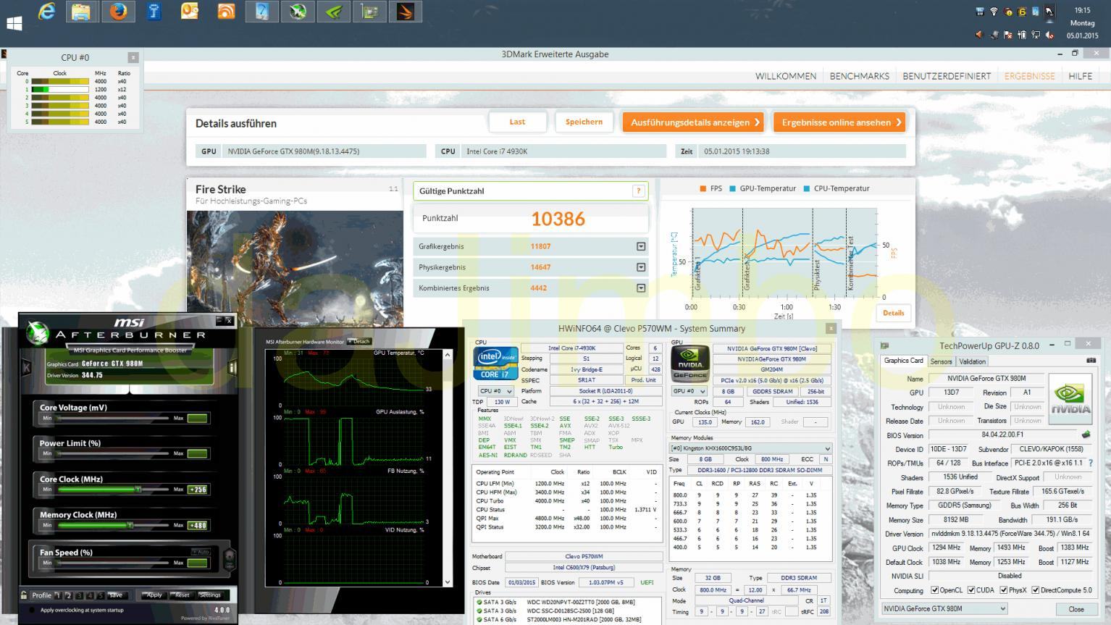Open the orange RSS feed app in taskbar
Screen dimensions: 1111x625
pyautogui.click(x=226, y=12)
